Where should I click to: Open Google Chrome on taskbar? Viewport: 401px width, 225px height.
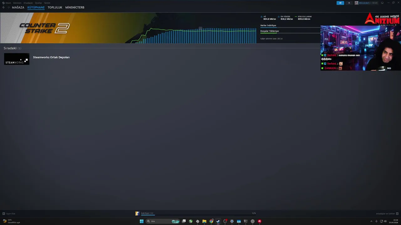point(211,221)
